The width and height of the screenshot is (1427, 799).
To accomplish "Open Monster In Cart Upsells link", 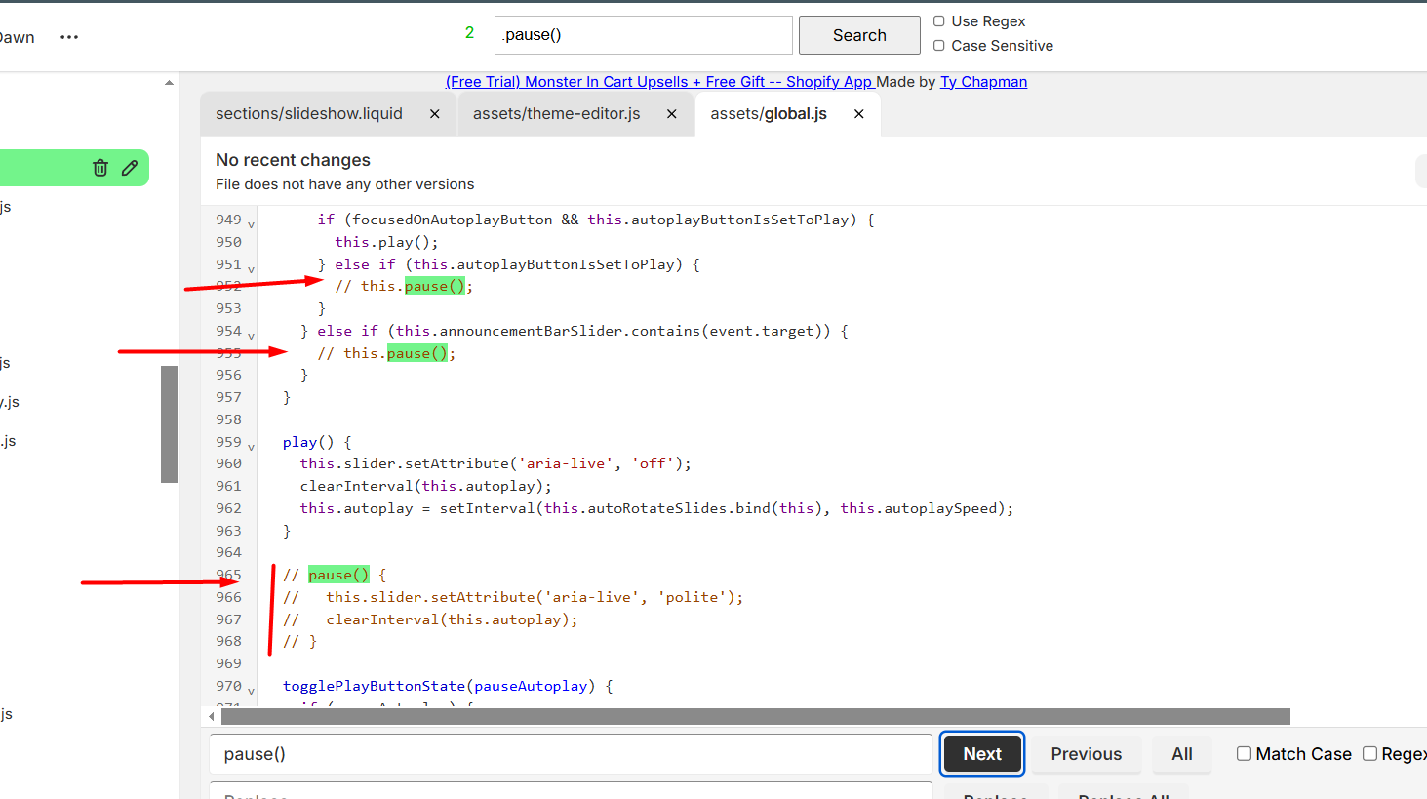I will [660, 82].
